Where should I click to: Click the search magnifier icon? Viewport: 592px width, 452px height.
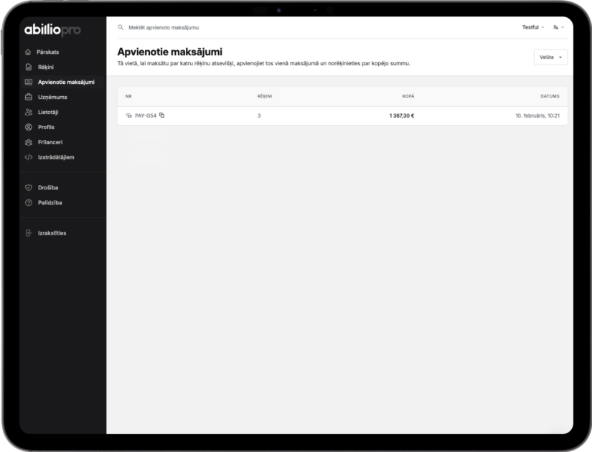point(121,27)
